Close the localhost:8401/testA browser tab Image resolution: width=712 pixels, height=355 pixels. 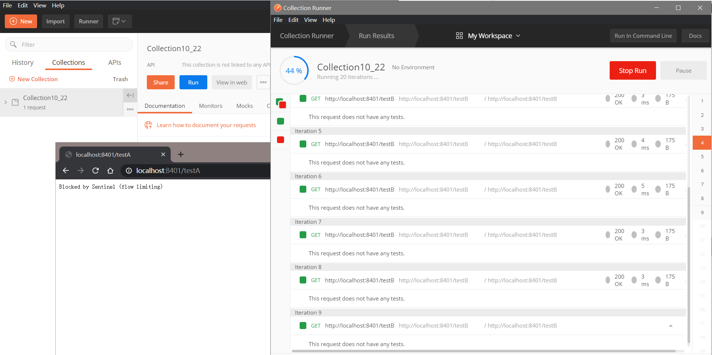coord(163,155)
